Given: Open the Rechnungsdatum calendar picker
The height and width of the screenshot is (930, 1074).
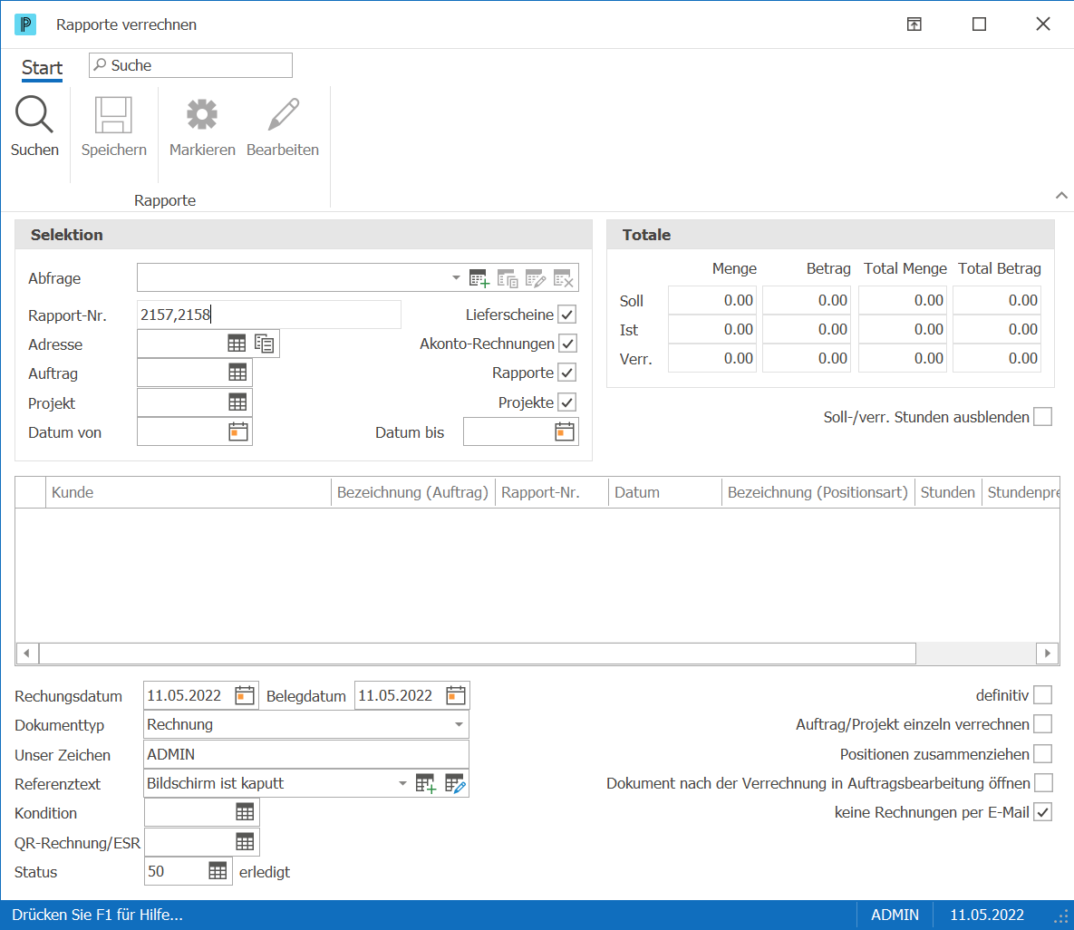Looking at the screenshot, I should [245, 696].
